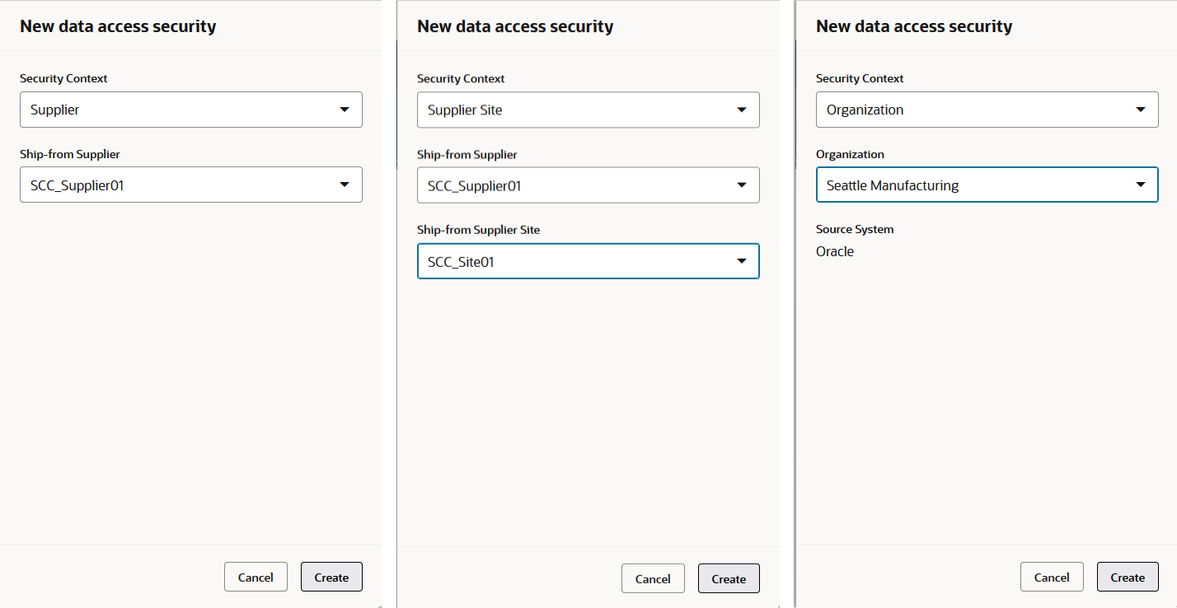This screenshot has width=1177, height=608.
Task: Click the Supplier Site security context field
Action: click(x=588, y=110)
